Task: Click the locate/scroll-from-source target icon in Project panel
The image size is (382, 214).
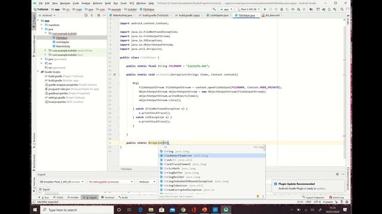Action: click(x=86, y=15)
